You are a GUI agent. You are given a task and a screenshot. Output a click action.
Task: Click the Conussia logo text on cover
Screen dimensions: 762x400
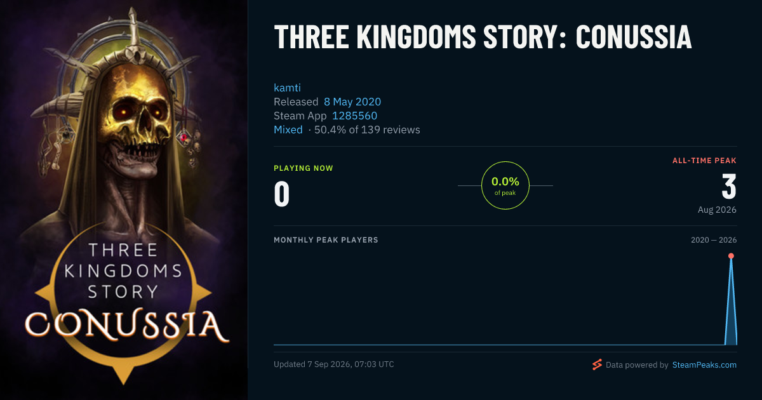[x=126, y=324]
